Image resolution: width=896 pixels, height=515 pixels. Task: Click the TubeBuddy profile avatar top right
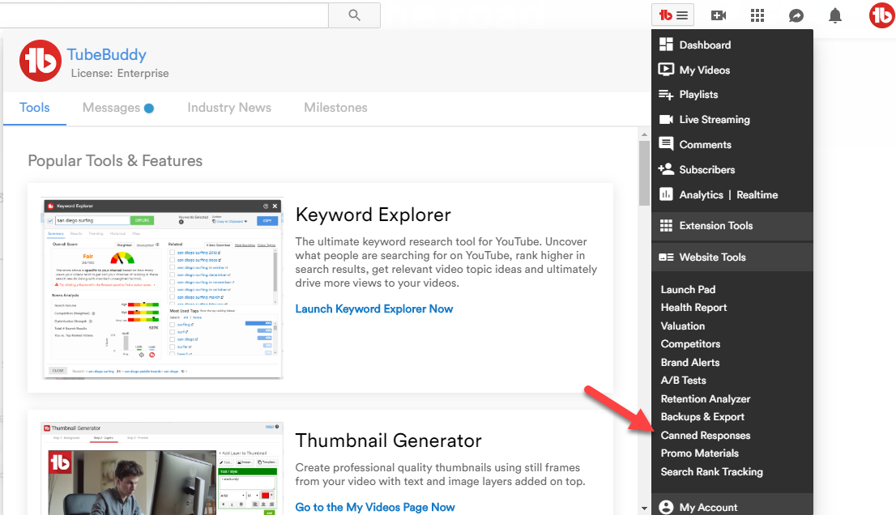881,15
